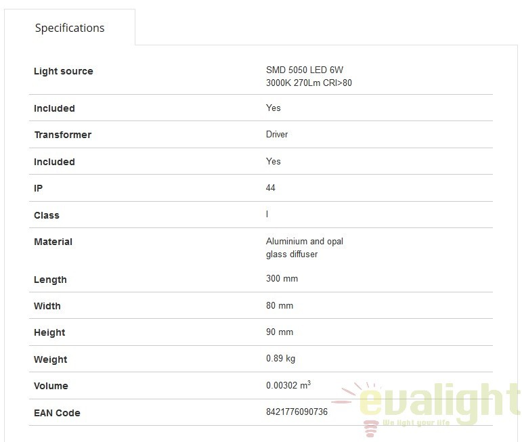Click the Class row label
The width and height of the screenshot is (522, 442).
coord(47,215)
